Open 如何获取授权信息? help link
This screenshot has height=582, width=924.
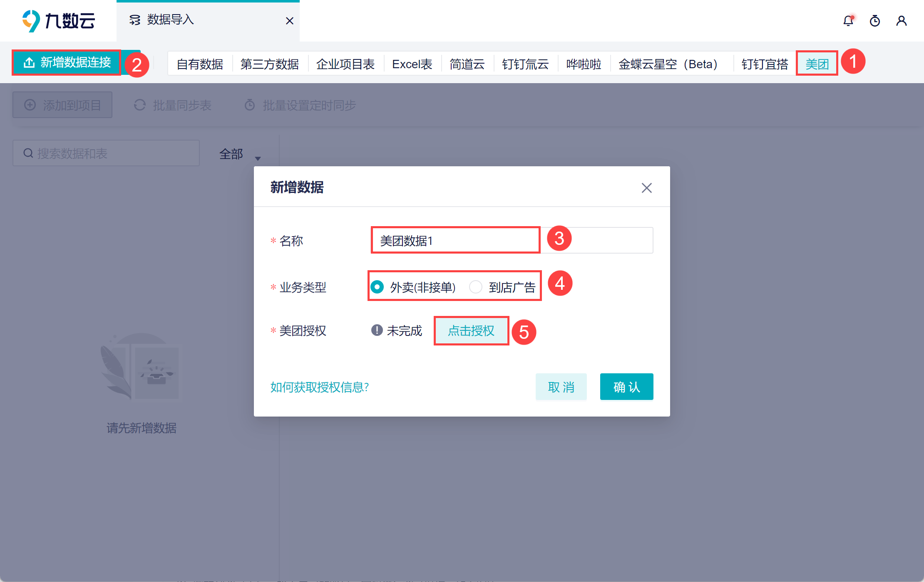coord(320,387)
